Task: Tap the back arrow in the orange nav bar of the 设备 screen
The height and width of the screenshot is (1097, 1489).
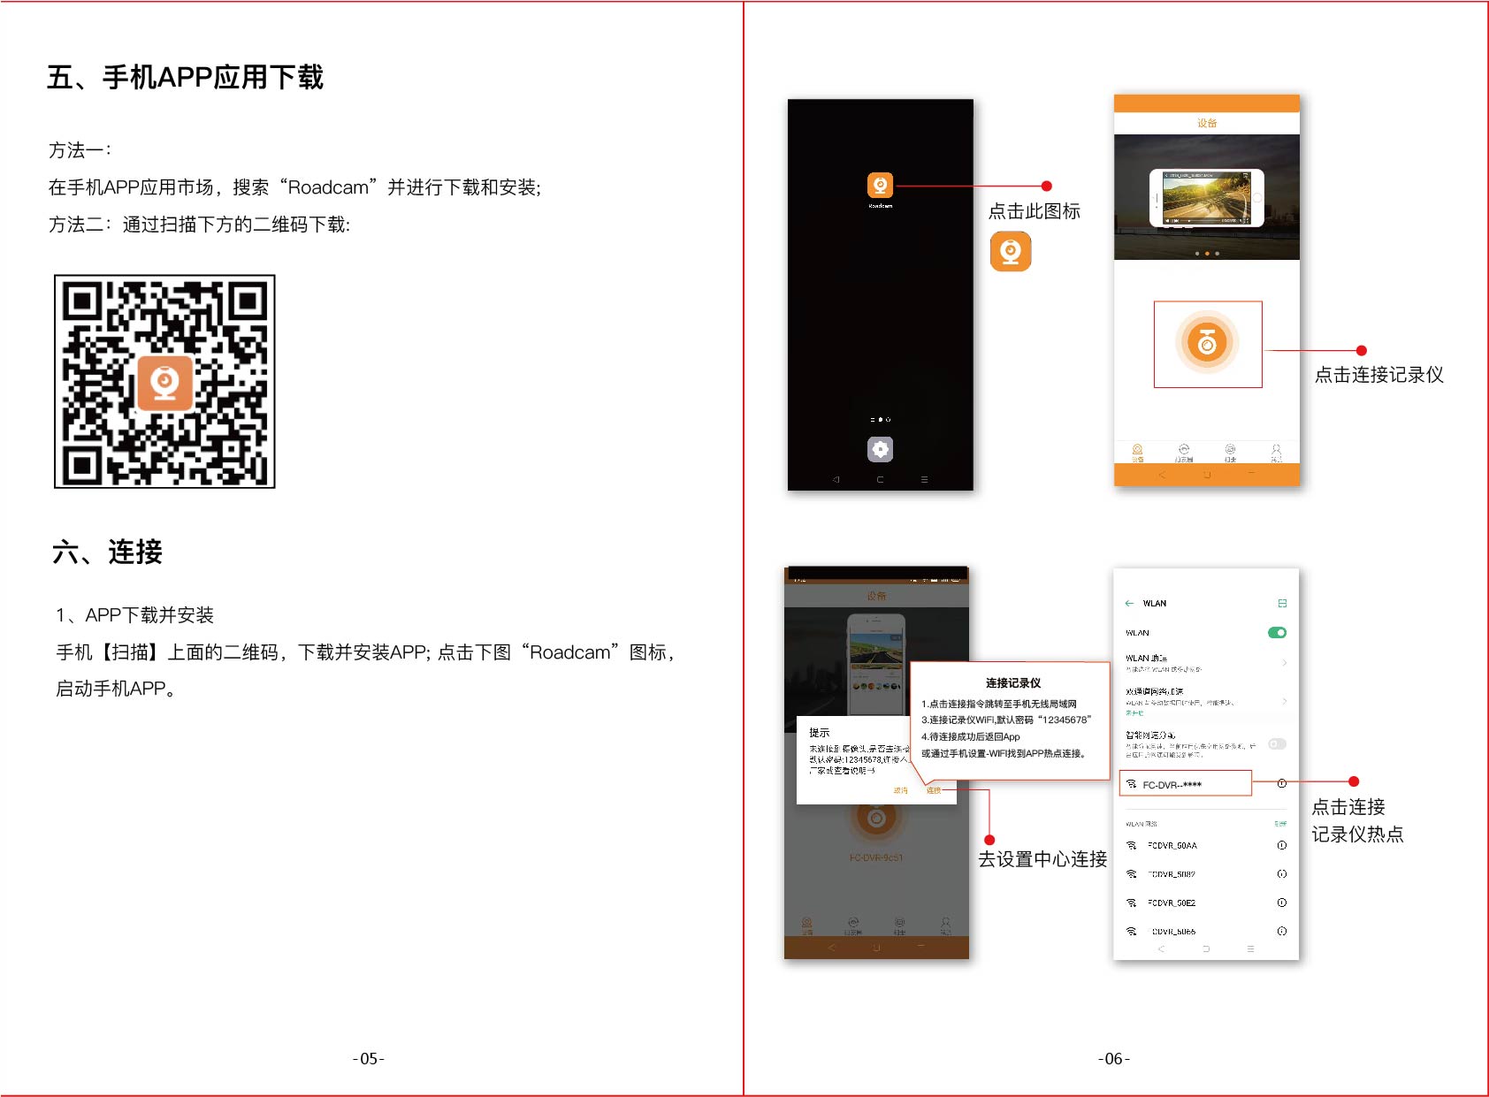Action: pos(1162,475)
